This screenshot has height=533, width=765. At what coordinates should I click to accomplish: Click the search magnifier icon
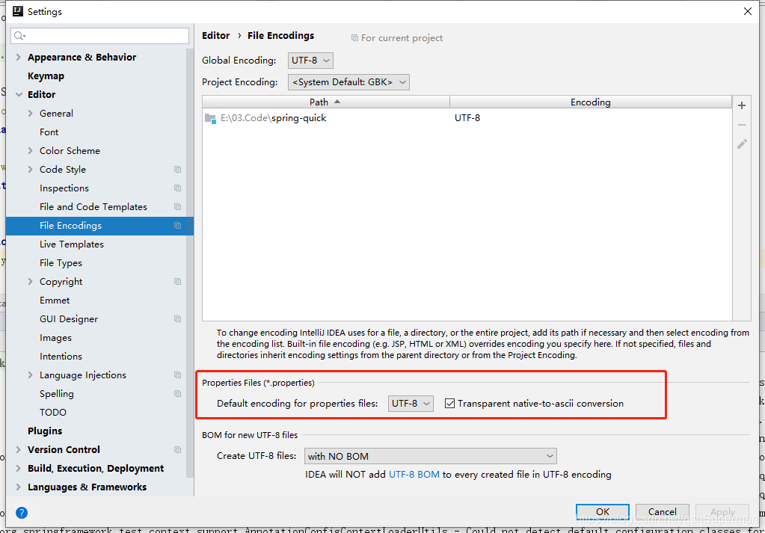(x=19, y=36)
